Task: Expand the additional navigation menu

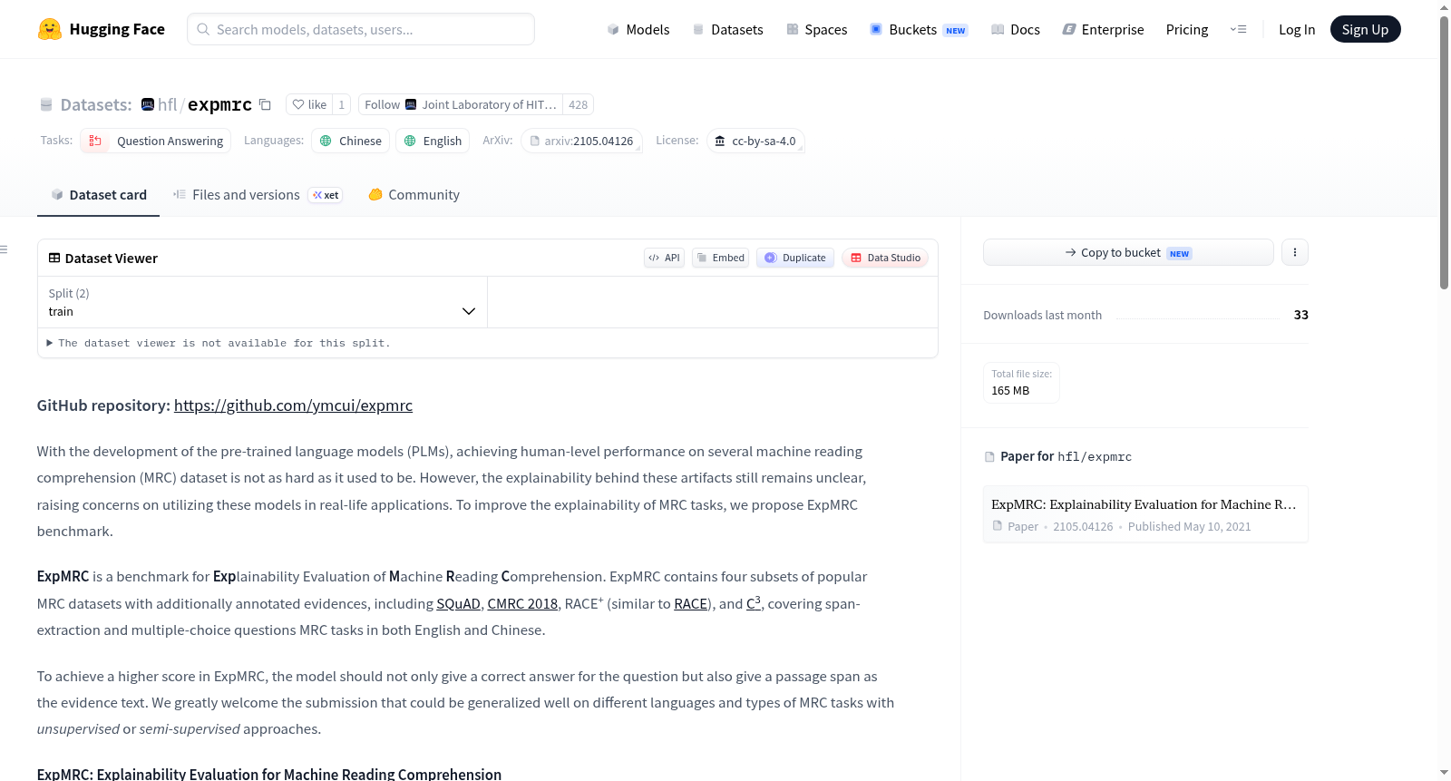Action: 1238,29
